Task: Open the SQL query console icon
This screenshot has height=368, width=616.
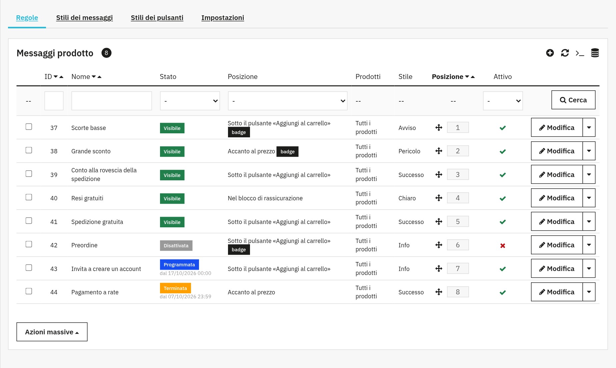Action: 580,53
